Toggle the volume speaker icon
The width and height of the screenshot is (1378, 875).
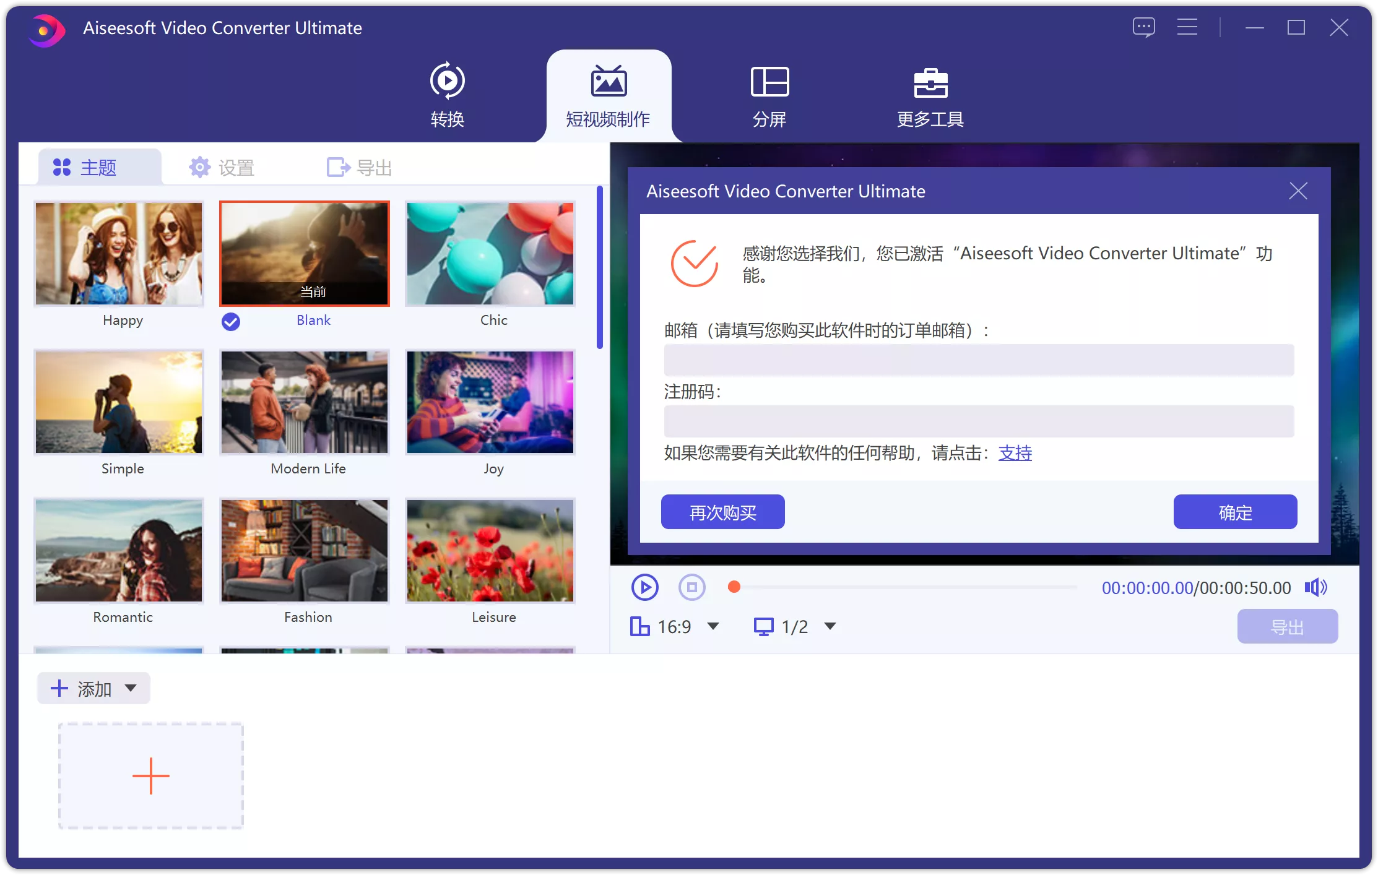coord(1315,587)
